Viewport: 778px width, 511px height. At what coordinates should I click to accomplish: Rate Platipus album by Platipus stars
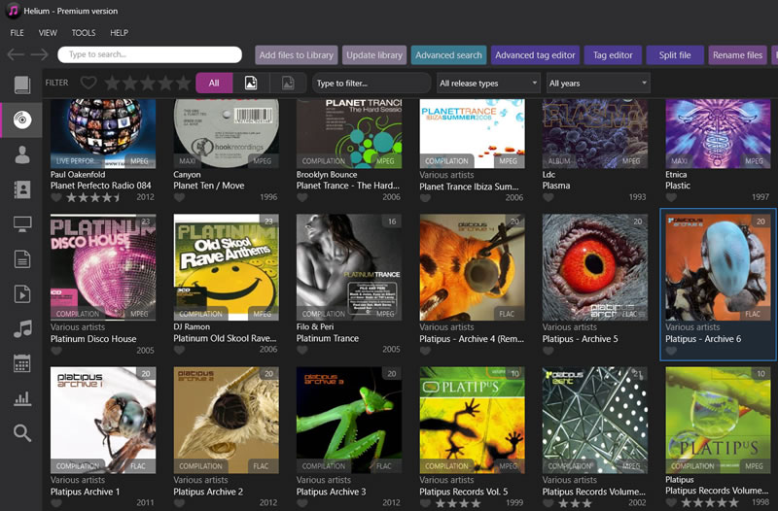pyautogui.click(x=710, y=502)
